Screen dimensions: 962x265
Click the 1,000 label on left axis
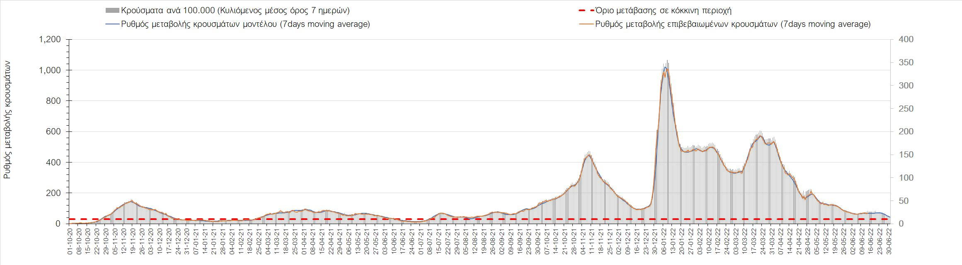(x=49, y=70)
